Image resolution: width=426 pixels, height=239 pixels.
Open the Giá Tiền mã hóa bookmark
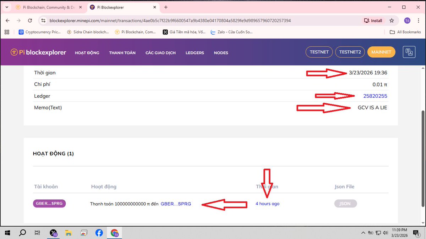[x=184, y=32]
